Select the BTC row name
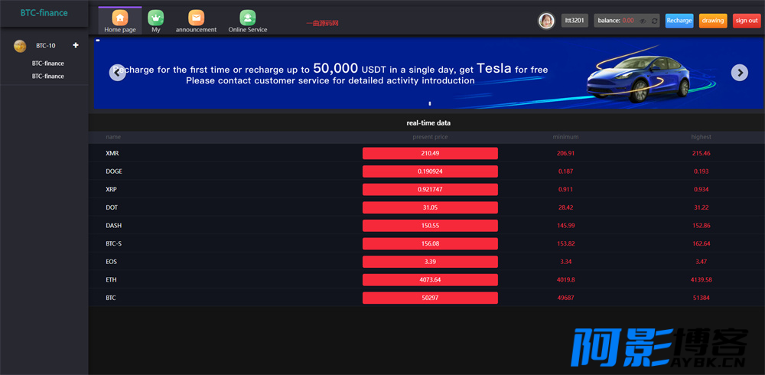Image resolution: width=765 pixels, height=375 pixels. (x=111, y=298)
